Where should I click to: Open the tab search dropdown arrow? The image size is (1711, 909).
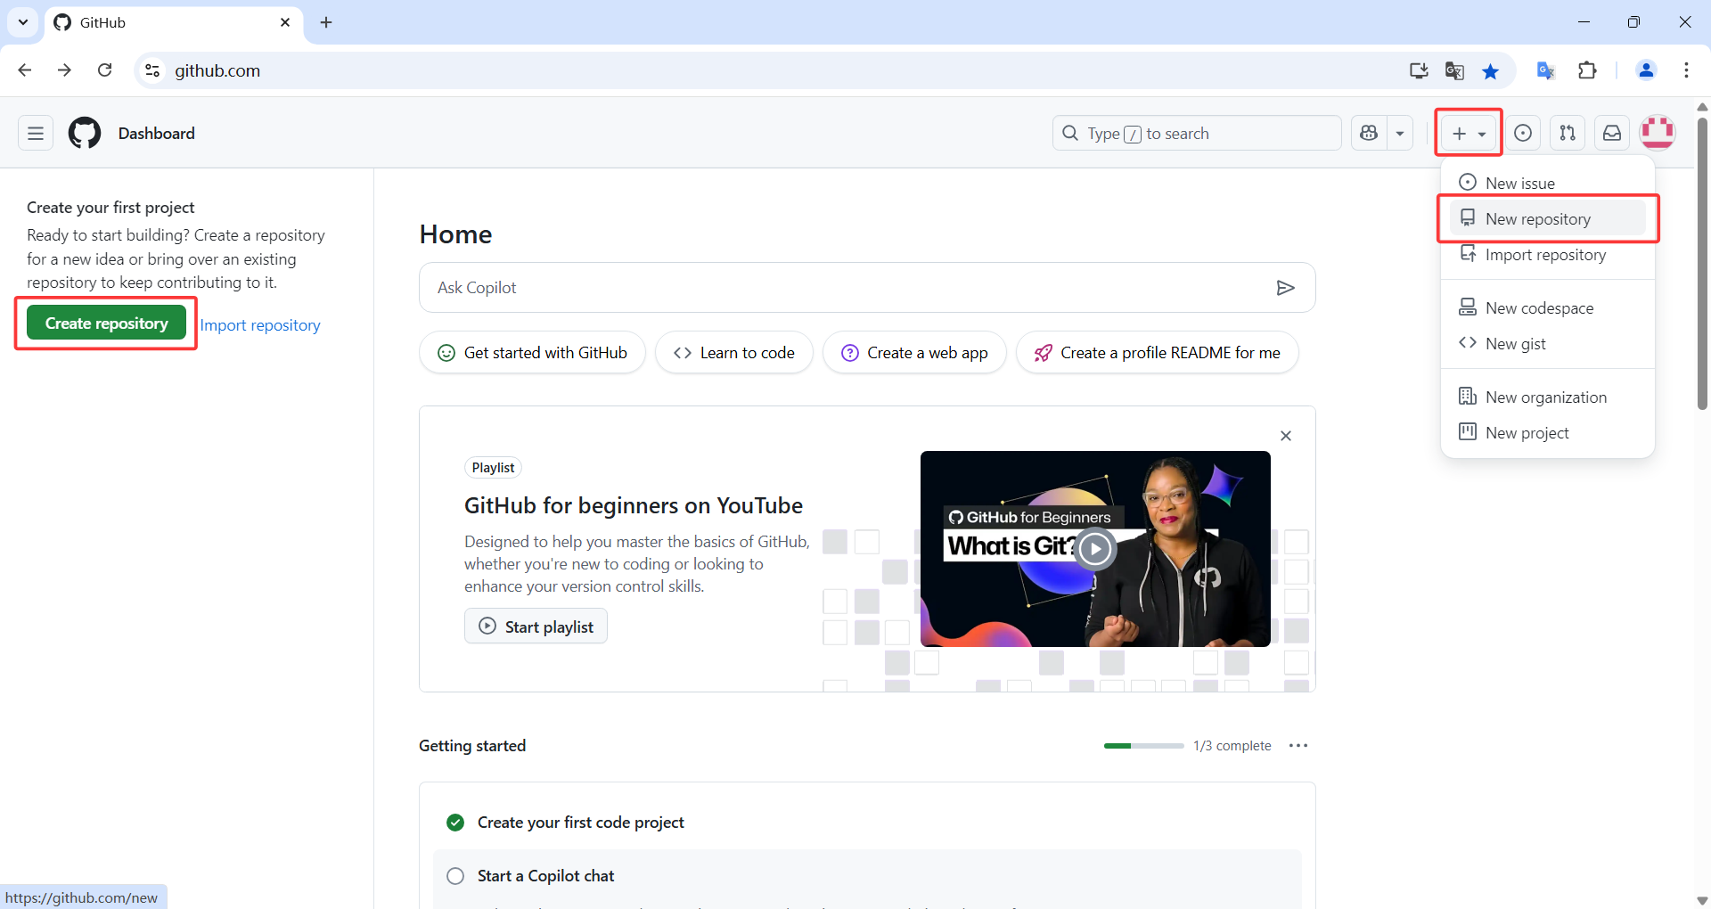click(23, 22)
